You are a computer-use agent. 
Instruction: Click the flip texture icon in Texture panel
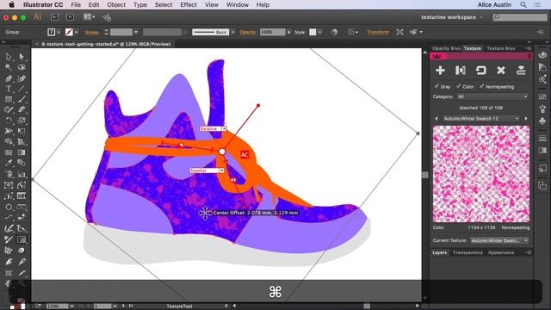(461, 71)
